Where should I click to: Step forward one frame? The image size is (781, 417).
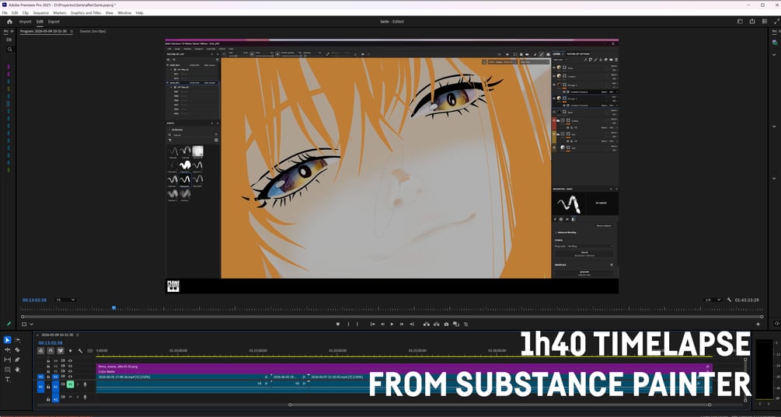[x=402, y=324]
